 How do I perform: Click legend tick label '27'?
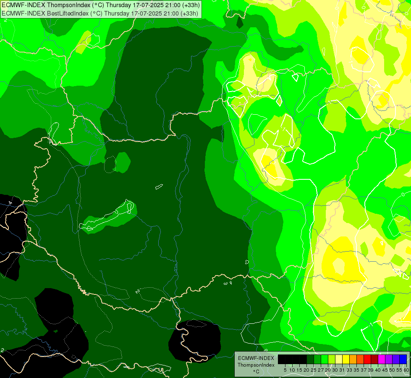(x=321, y=370)
